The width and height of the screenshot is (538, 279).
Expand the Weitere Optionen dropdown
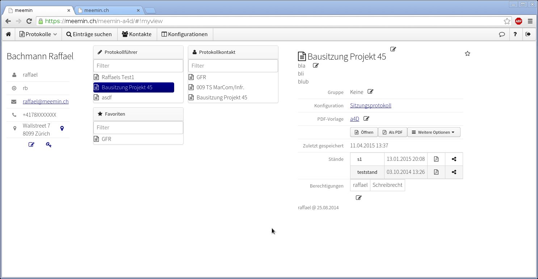tap(434, 132)
